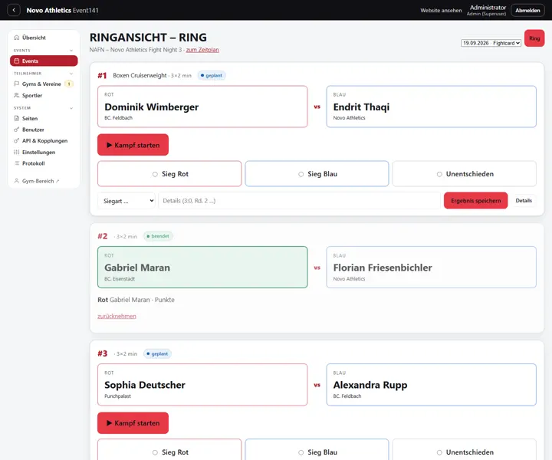Click the Events calendar icon in sidebar

[17, 61]
